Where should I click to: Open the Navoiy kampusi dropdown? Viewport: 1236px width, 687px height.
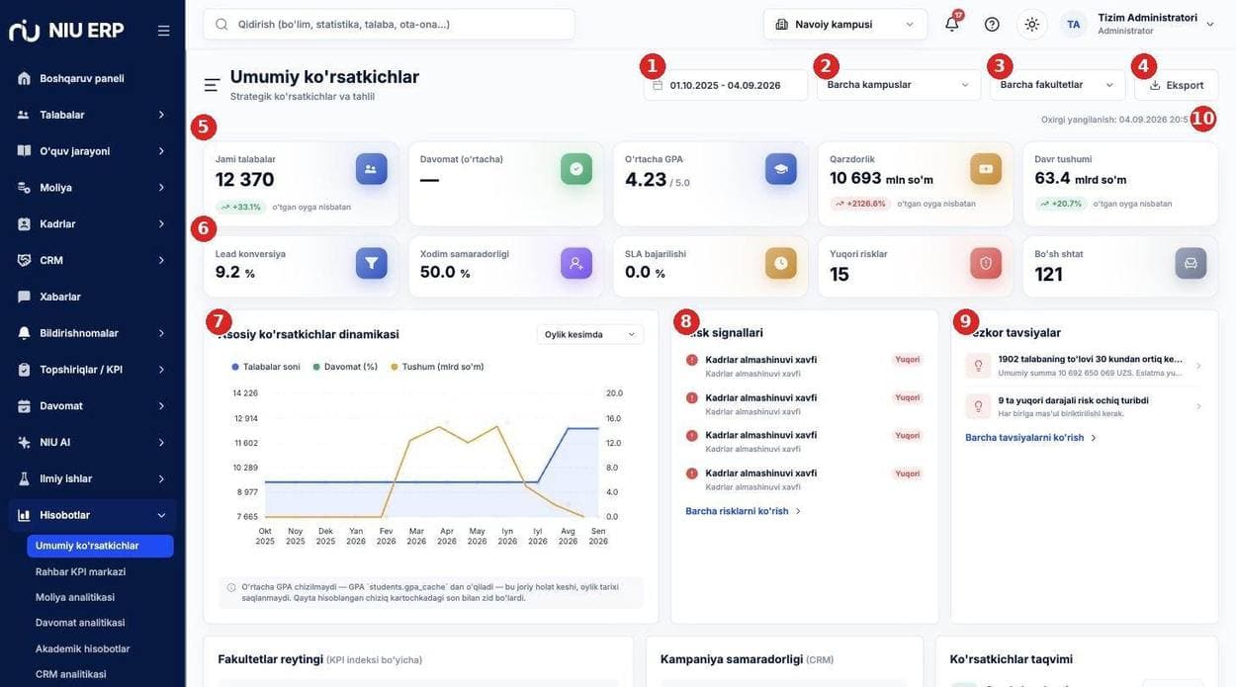coord(845,25)
